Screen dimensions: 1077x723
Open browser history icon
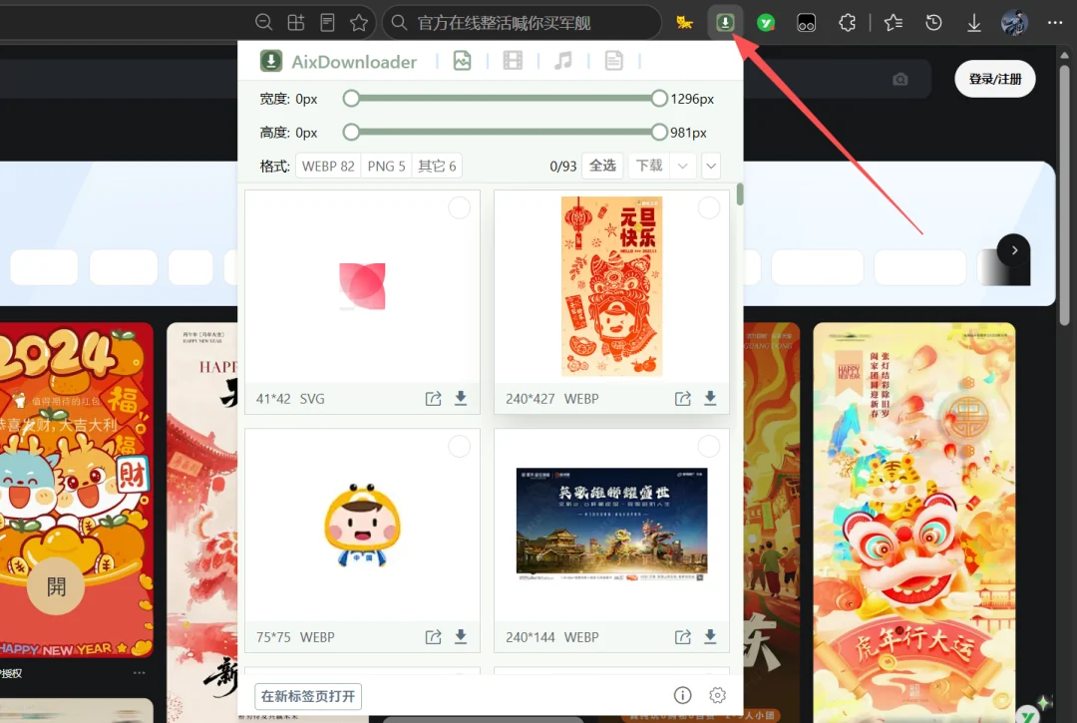tap(933, 23)
